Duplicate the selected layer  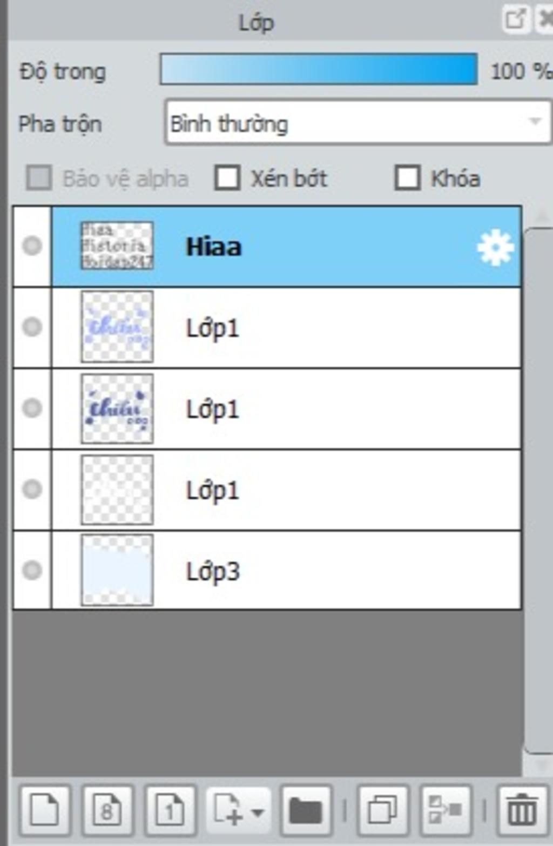(383, 810)
